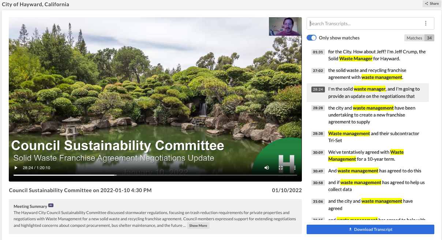Open search options three-dot menu
Screen dimensions: 442x240
[426, 23]
